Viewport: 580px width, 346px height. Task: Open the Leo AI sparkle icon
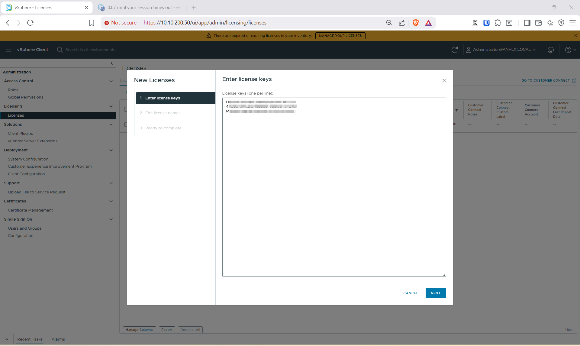(550, 23)
